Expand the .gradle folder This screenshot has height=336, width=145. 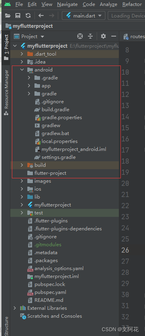[x=29, y=78]
